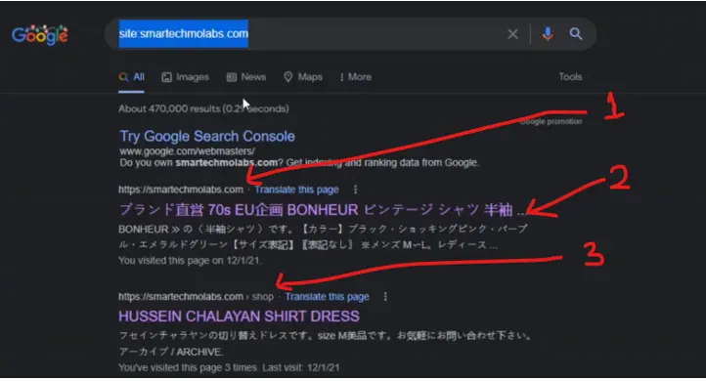Image resolution: width=706 pixels, height=381 pixels.
Task: Clear the search box with X
Action: pyautogui.click(x=512, y=34)
